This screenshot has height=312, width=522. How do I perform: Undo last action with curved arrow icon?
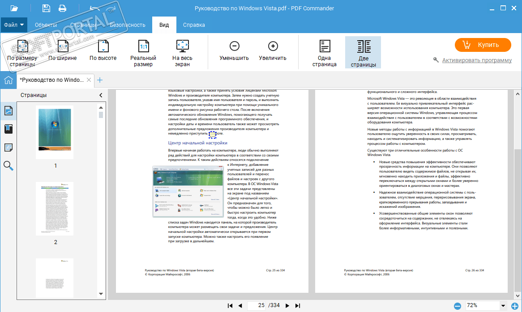[x=95, y=8]
